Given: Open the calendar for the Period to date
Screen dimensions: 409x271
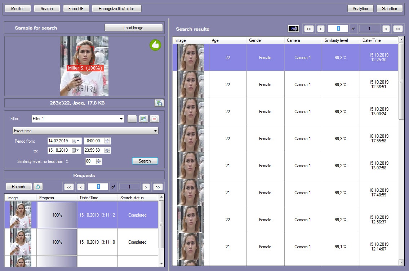Looking at the screenshot, I should coord(76,150).
